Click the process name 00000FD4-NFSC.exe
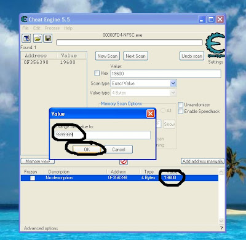 click(122, 35)
